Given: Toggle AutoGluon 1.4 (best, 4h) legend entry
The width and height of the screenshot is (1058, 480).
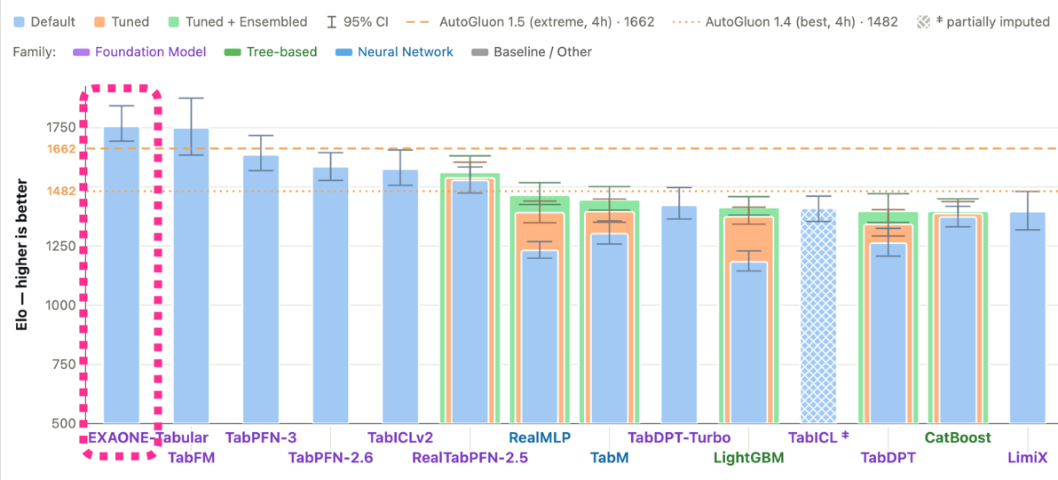Looking at the screenshot, I should [x=785, y=21].
